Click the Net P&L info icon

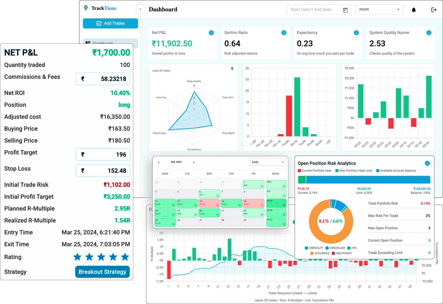[x=211, y=33]
